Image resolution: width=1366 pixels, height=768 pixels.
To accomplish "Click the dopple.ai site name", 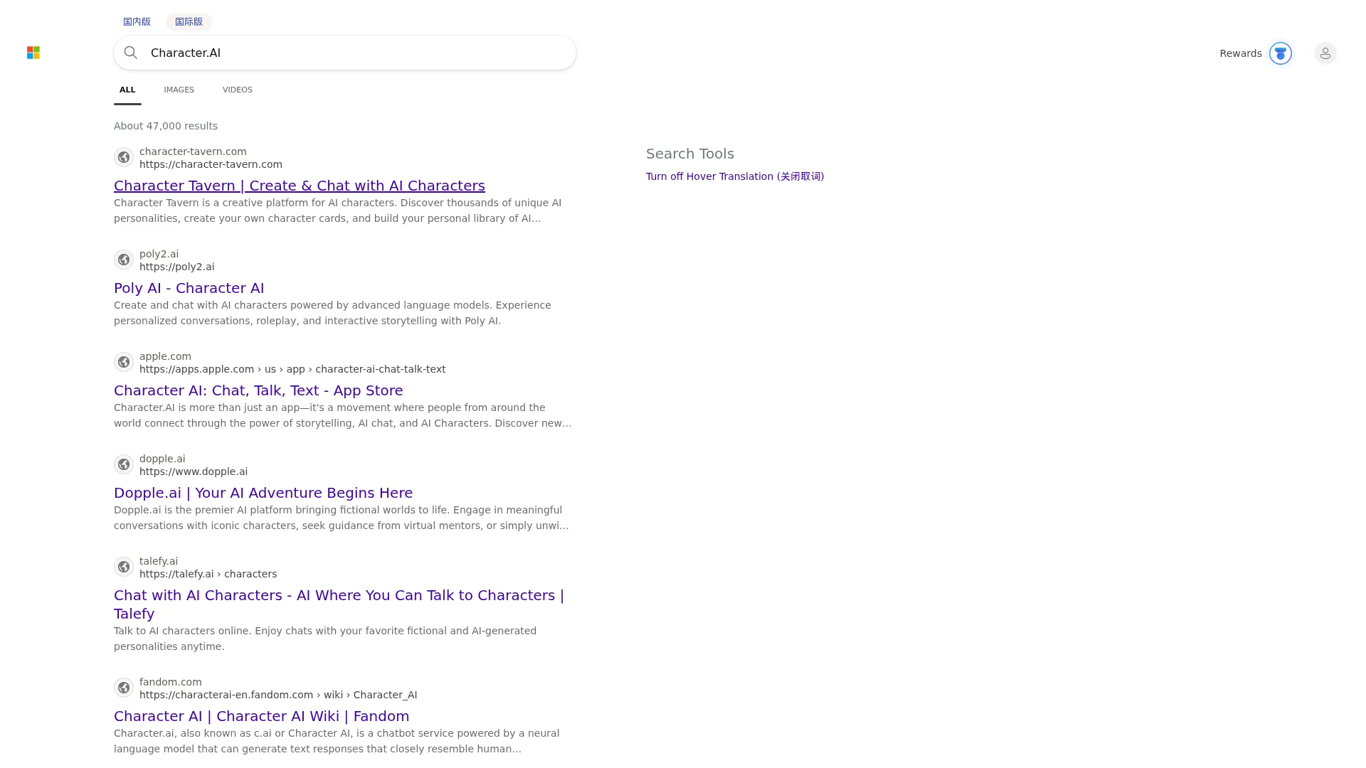I will 162,459.
